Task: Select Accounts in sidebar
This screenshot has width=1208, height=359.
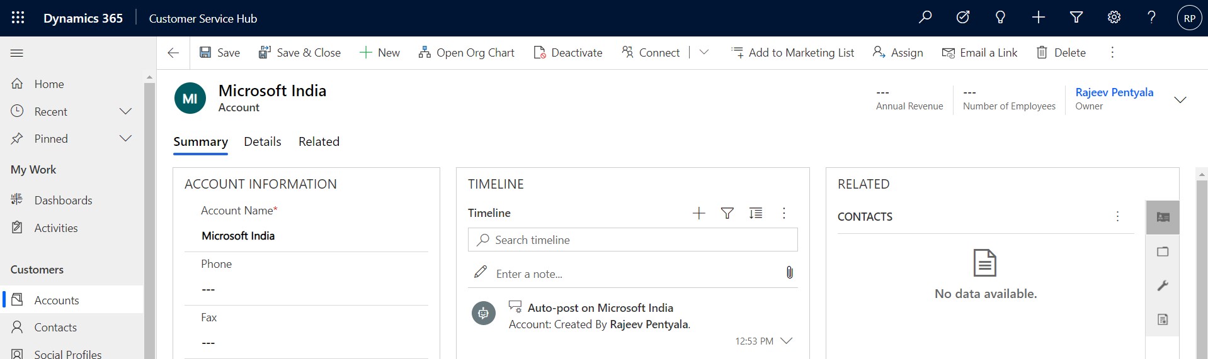Action: pos(72,301)
